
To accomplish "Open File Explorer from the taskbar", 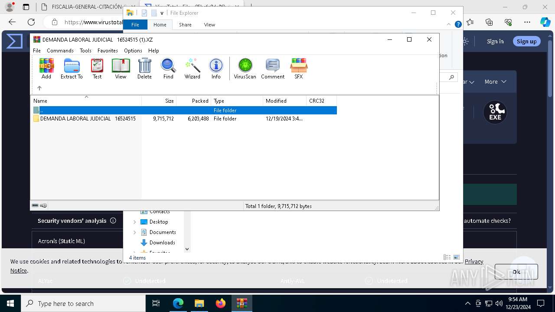I will [x=199, y=303].
